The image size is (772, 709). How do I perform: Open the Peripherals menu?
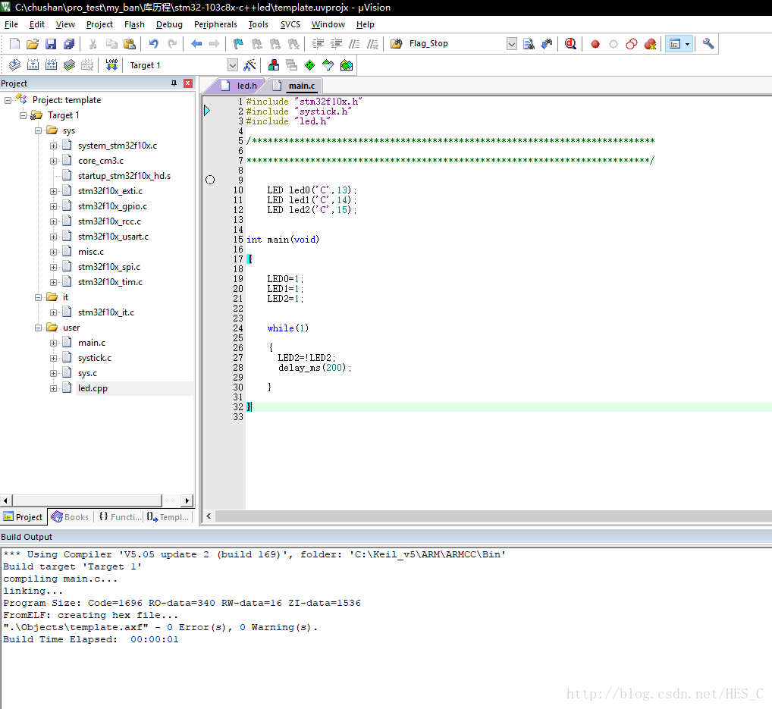215,24
